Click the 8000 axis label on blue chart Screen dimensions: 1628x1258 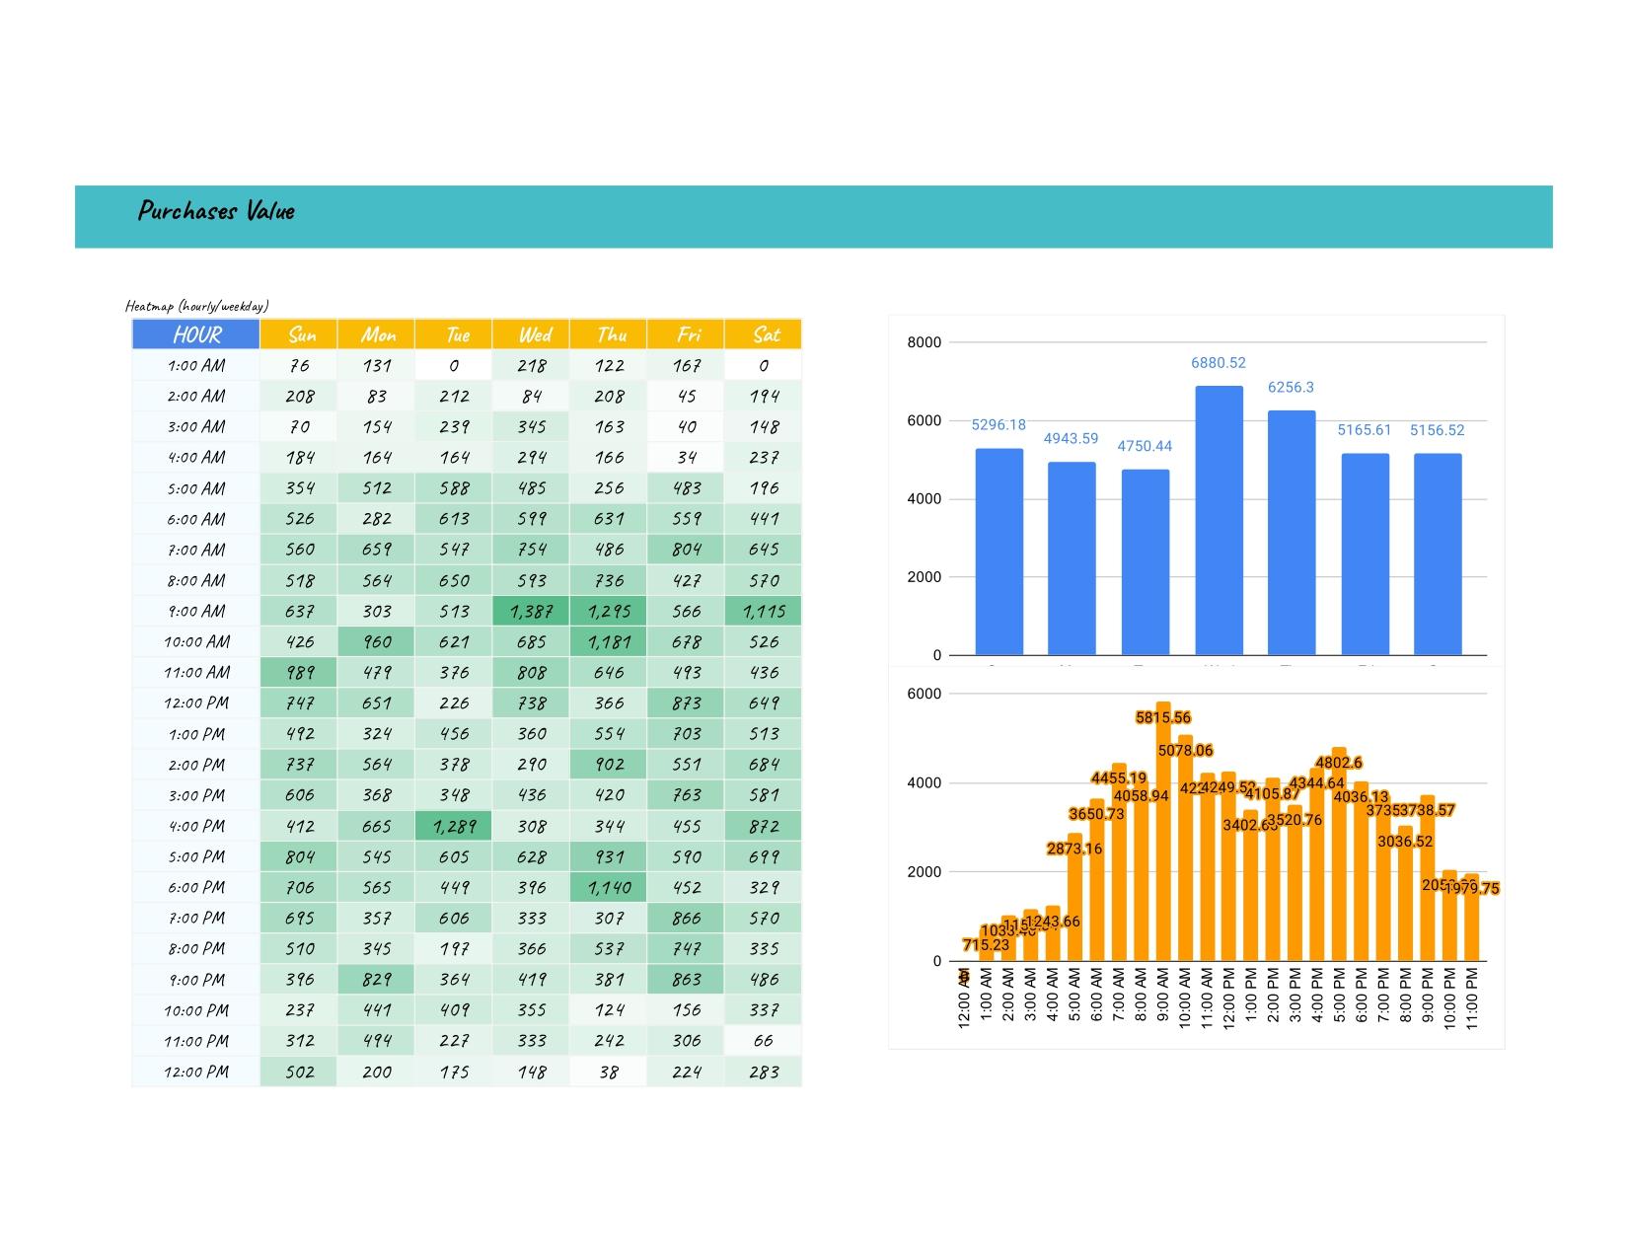point(925,342)
